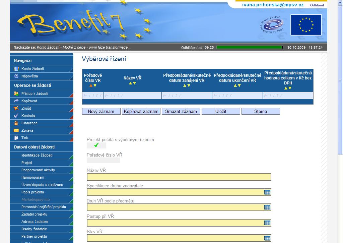Click the Kopírovat arrow icon
Screen dimensions: 343x243
click(16, 101)
